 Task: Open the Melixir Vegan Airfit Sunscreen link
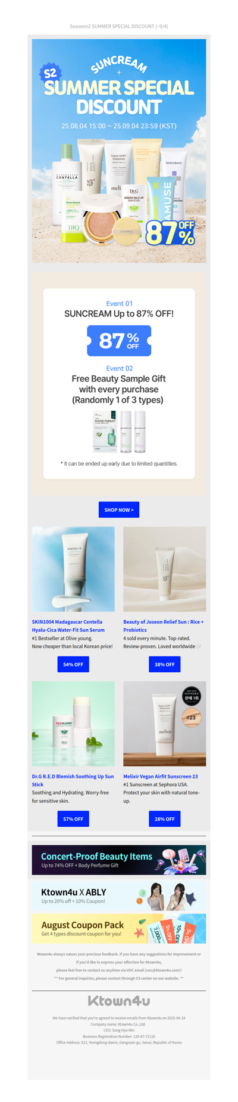tap(161, 776)
